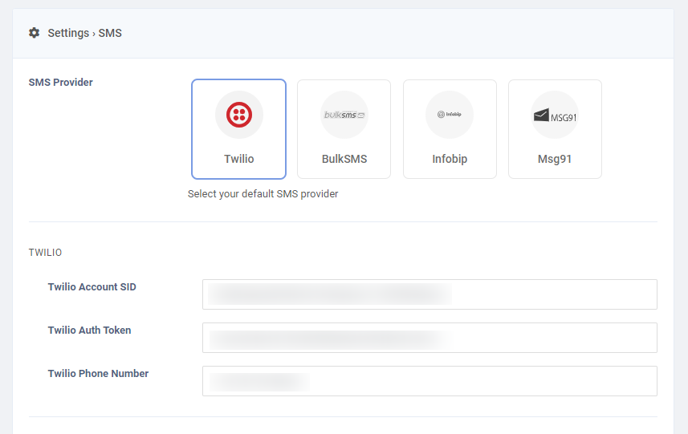
Task: Click into the Twilio Auth Token field
Action: pyautogui.click(x=429, y=338)
